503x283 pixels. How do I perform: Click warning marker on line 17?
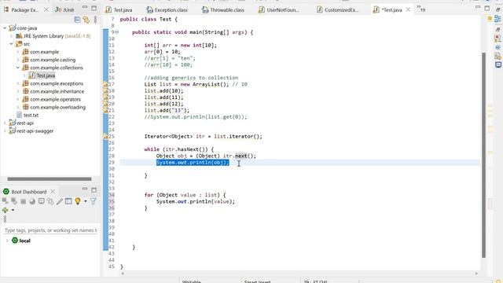[x=105, y=84]
